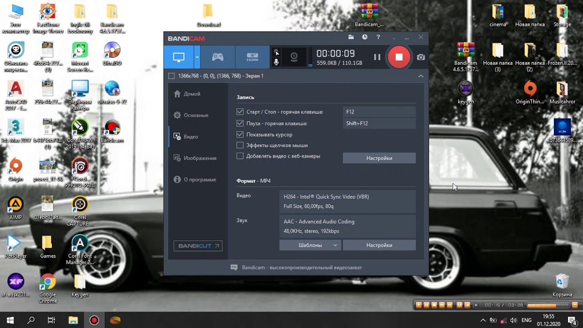Toggle repeat in the mini player bar
This screenshot has width=583, height=328.
[459, 305]
